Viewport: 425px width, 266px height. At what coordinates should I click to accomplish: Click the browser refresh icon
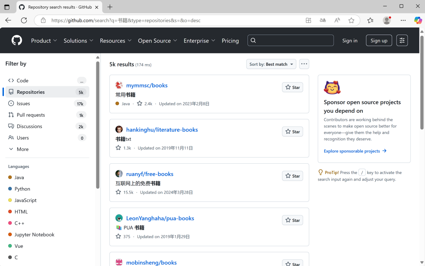(x=24, y=20)
